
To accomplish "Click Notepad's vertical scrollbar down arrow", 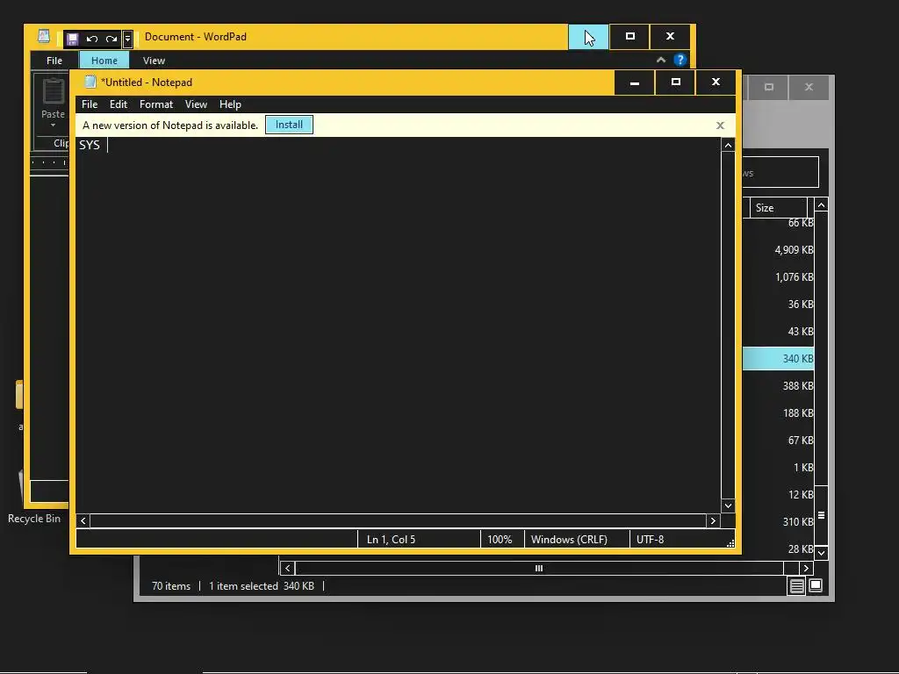I will coord(728,505).
